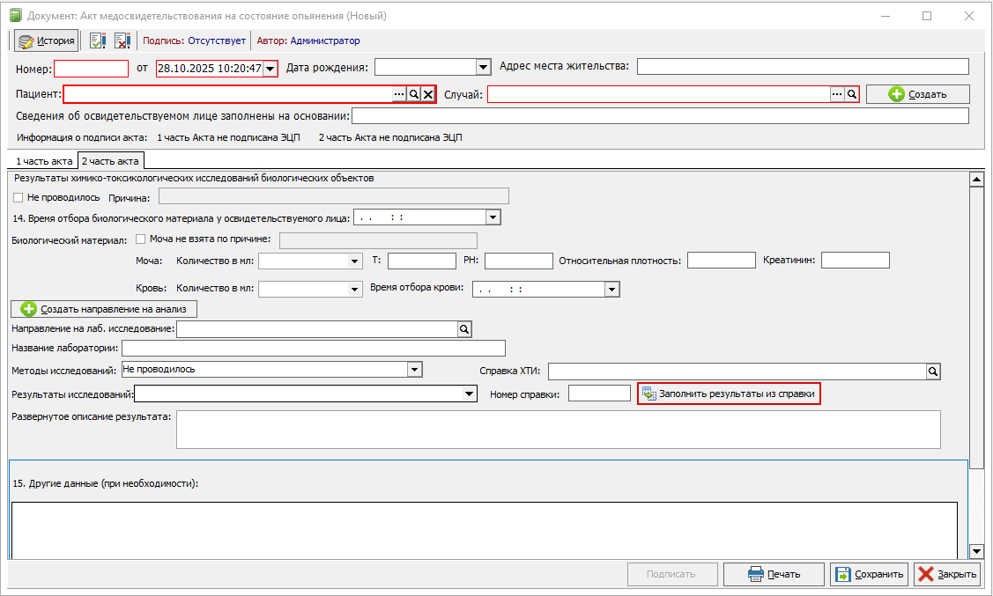The width and height of the screenshot is (993, 596).
Task: Expand the Дата рождения date dropdown
Action: [483, 67]
